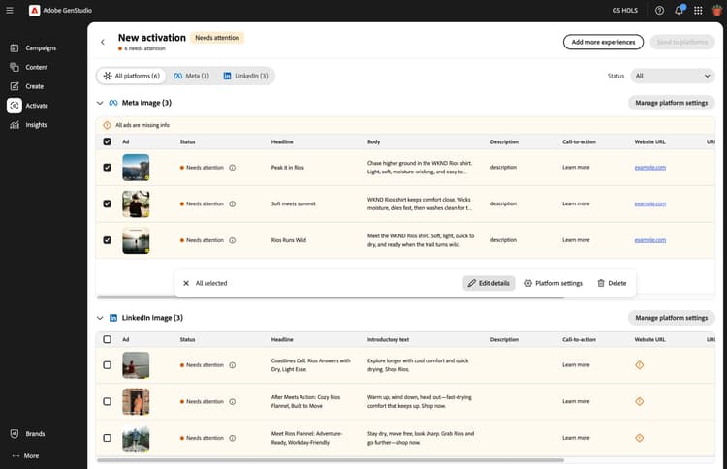Click the Adobe GenStudio logo

click(34, 11)
